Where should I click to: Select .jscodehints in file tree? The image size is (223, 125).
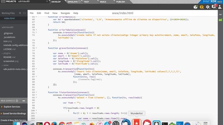pos(9,37)
